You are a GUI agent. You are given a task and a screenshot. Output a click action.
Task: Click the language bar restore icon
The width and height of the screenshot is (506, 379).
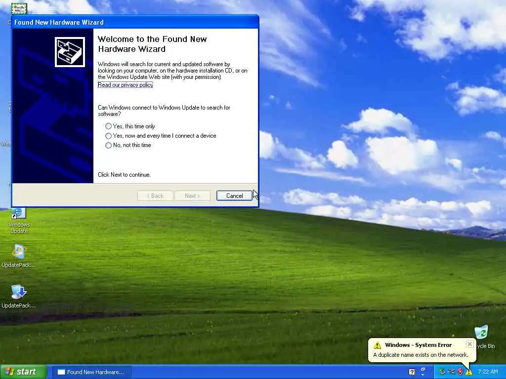(x=423, y=369)
